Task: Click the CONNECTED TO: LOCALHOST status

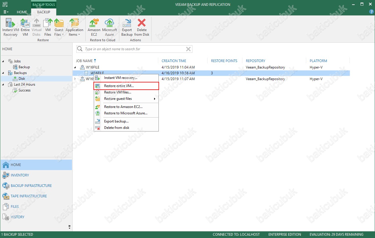Action: tap(236, 235)
